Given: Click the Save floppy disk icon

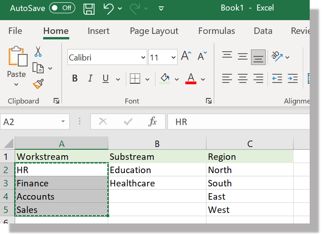Looking at the screenshot, I should pyautogui.click(x=89, y=8).
